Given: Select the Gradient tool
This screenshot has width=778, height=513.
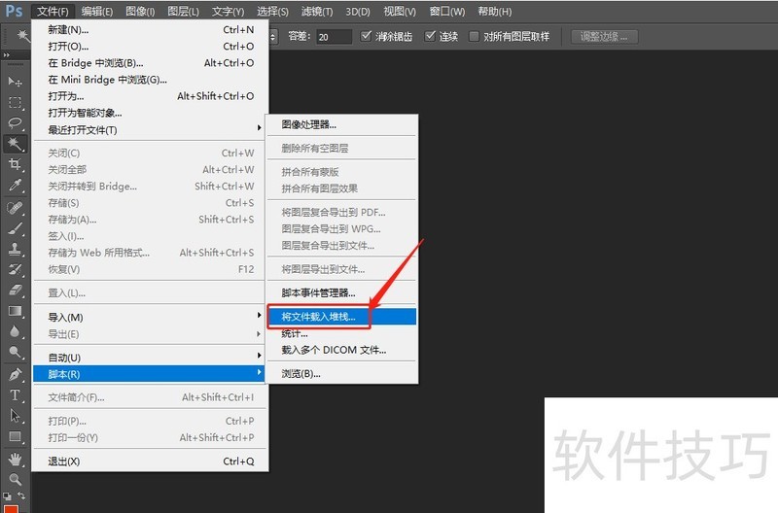Looking at the screenshot, I should pyautogui.click(x=15, y=311).
